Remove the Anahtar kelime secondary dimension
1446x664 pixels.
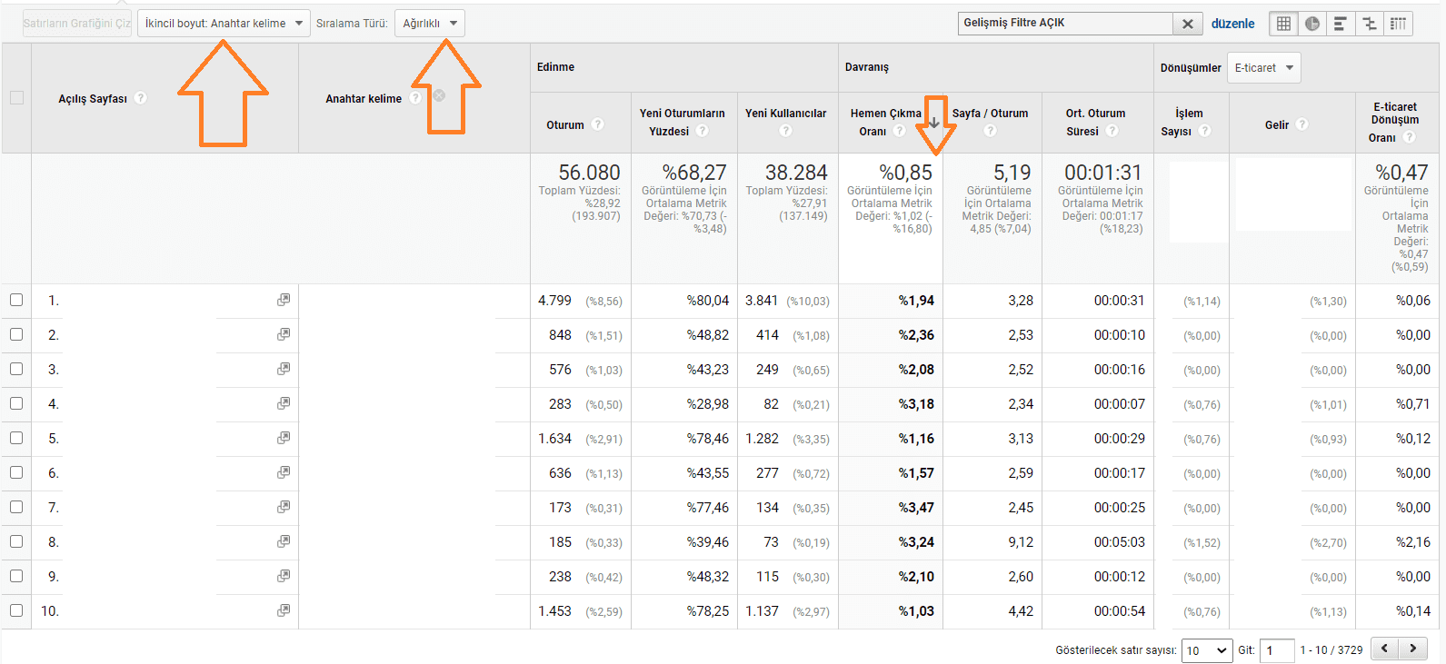[439, 95]
